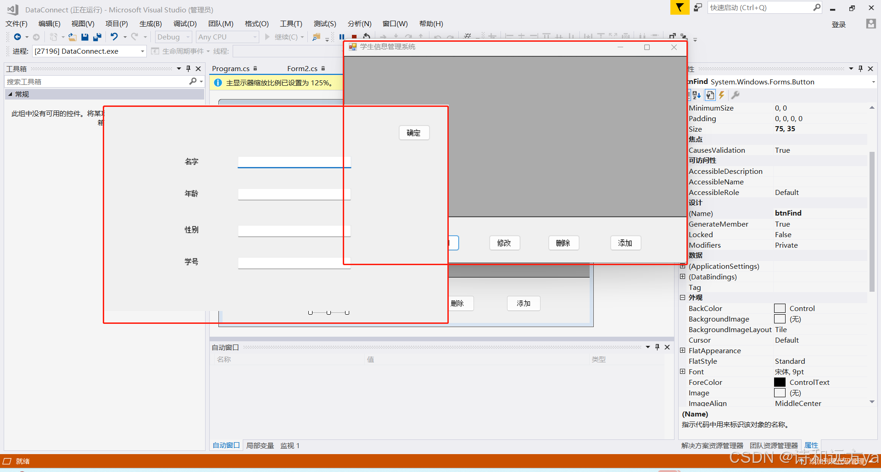Click the 学号 text input field
Viewport: 881px width, 472px height.
click(294, 262)
